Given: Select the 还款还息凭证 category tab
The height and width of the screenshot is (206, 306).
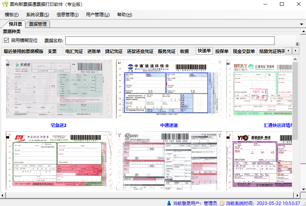Looking at the screenshot, I should [x=140, y=51].
